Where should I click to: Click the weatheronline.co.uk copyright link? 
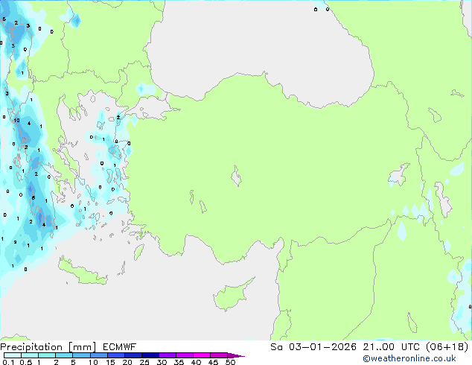coord(409,358)
